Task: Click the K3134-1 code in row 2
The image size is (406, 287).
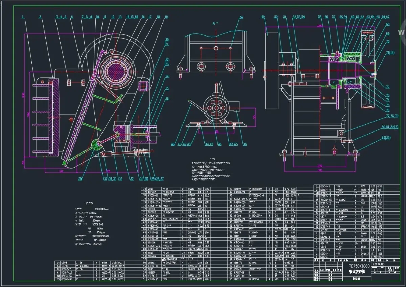Action: click(325, 254)
